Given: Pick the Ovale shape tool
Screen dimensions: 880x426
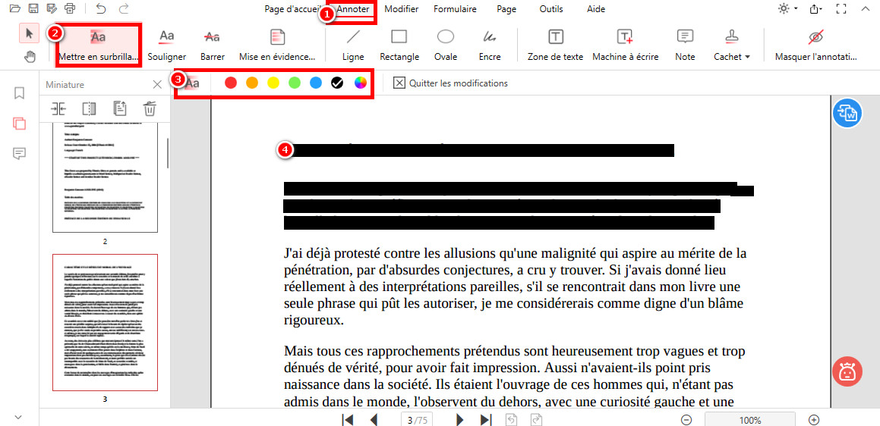Looking at the screenshot, I should tap(446, 46).
